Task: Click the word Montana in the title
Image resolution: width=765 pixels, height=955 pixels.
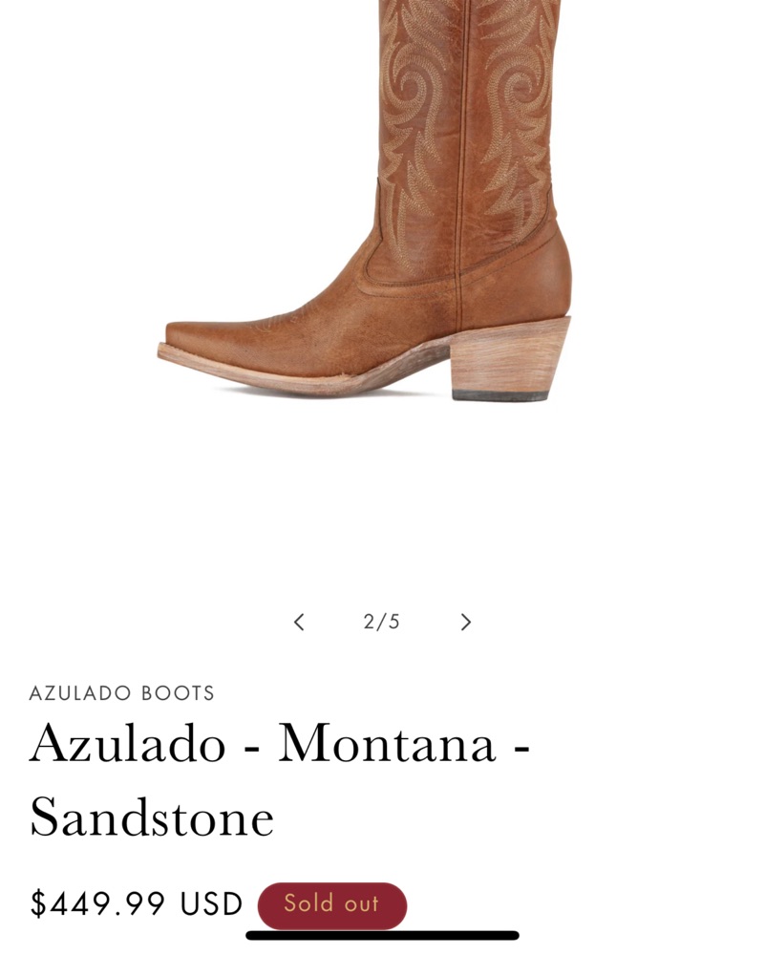Action: pos(387,744)
